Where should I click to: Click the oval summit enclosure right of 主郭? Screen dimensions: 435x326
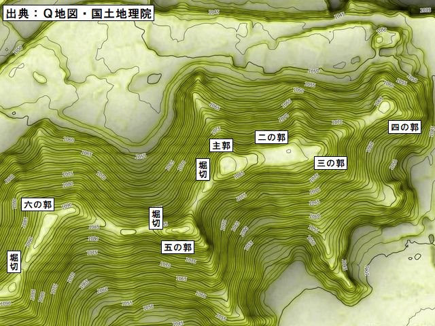tap(229, 164)
